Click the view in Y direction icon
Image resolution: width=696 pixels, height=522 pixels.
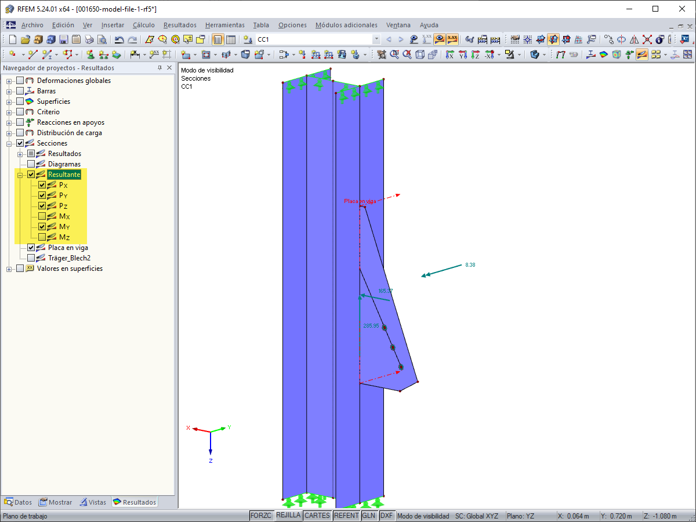pos(463,55)
